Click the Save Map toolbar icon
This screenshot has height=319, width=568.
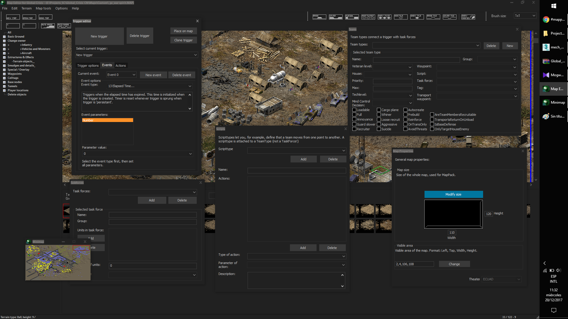point(45,17)
